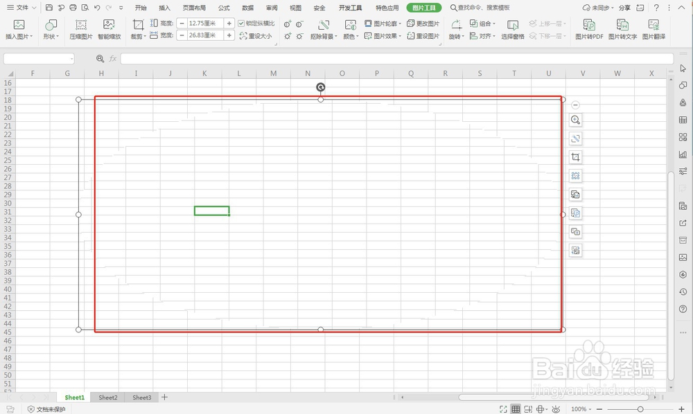Image resolution: width=693 pixels, height=414 pixels.
Task: Click the zoom out minus button
Action: 599,409
